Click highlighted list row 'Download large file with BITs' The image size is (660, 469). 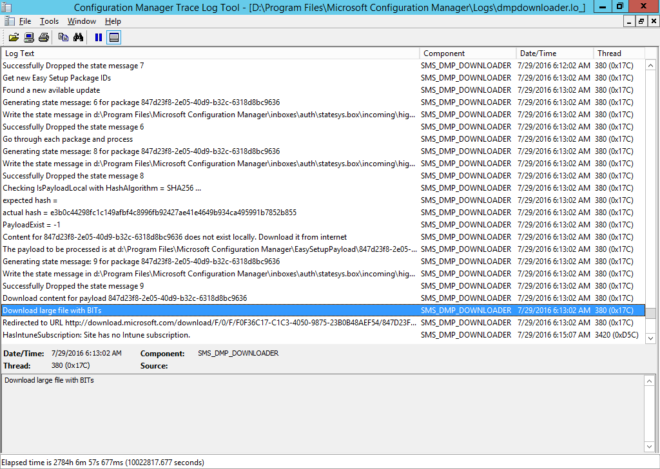(x=323, y=311)
